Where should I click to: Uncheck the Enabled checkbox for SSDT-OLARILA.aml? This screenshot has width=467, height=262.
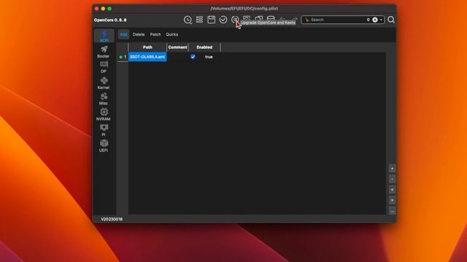(x=193, y=57)
